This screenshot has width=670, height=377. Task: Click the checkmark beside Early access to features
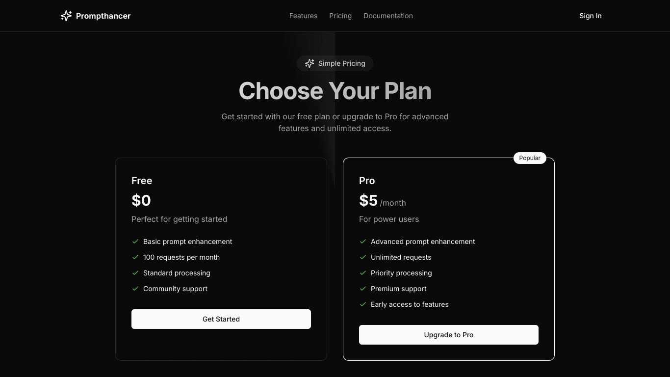tap(363, 304)
